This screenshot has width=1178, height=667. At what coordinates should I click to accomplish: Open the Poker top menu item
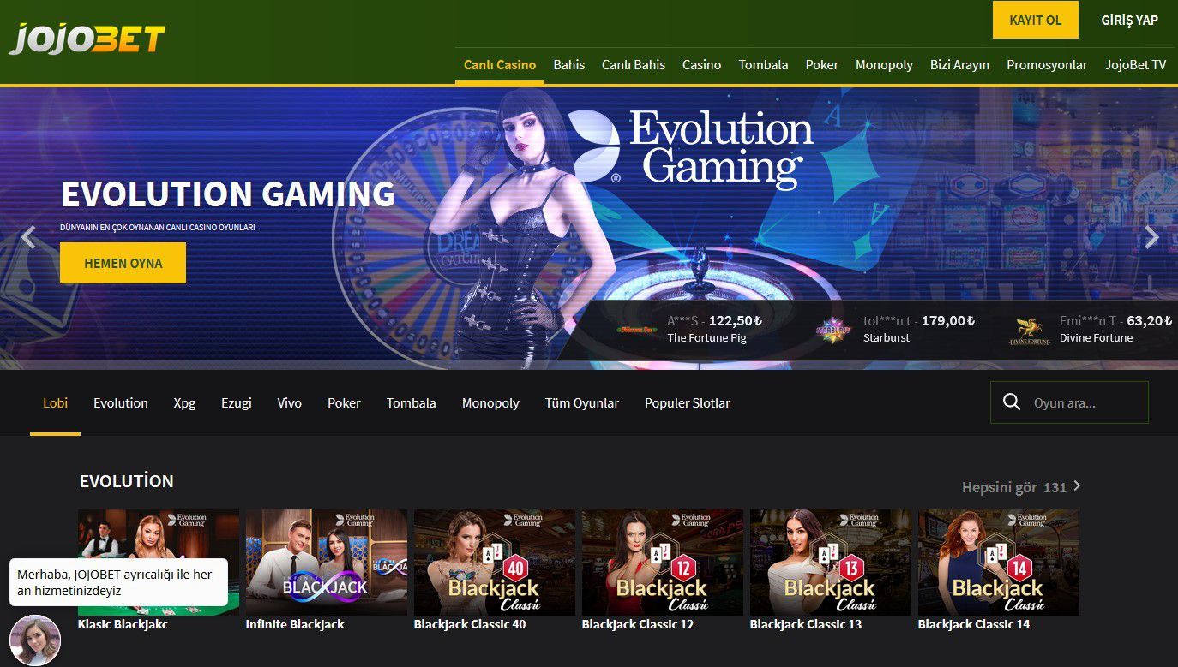pos(822,65)
